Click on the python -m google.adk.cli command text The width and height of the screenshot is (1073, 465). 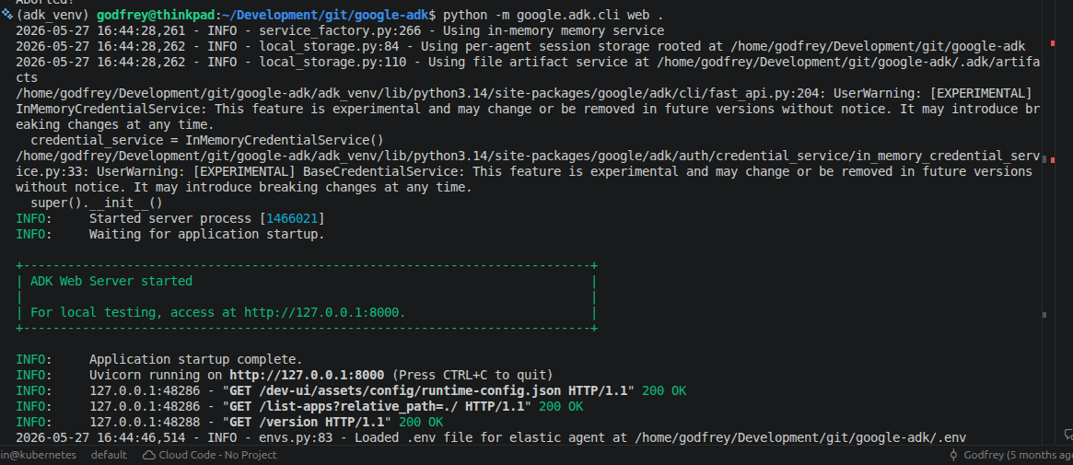point(531,15)
